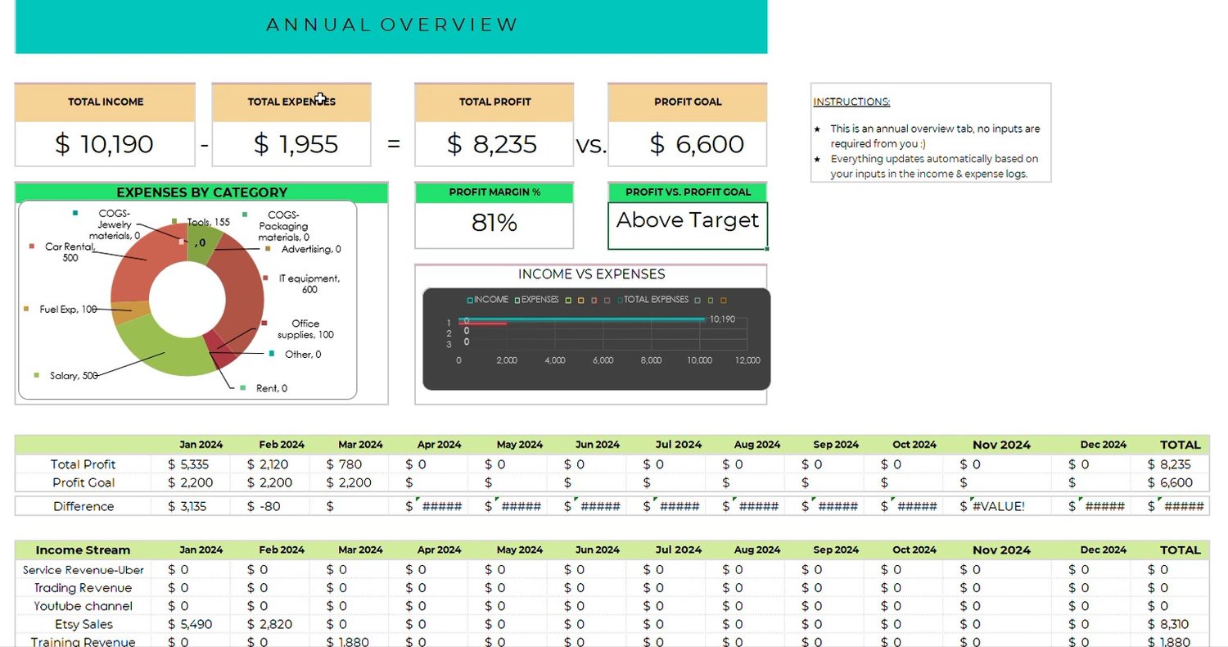Click the 12,000 axis label on the bar chart
Viewport: 1228px width, 647px height.
tap(747, 360)
